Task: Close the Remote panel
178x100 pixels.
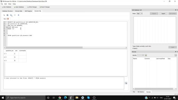Action: [x=177, y=52]
